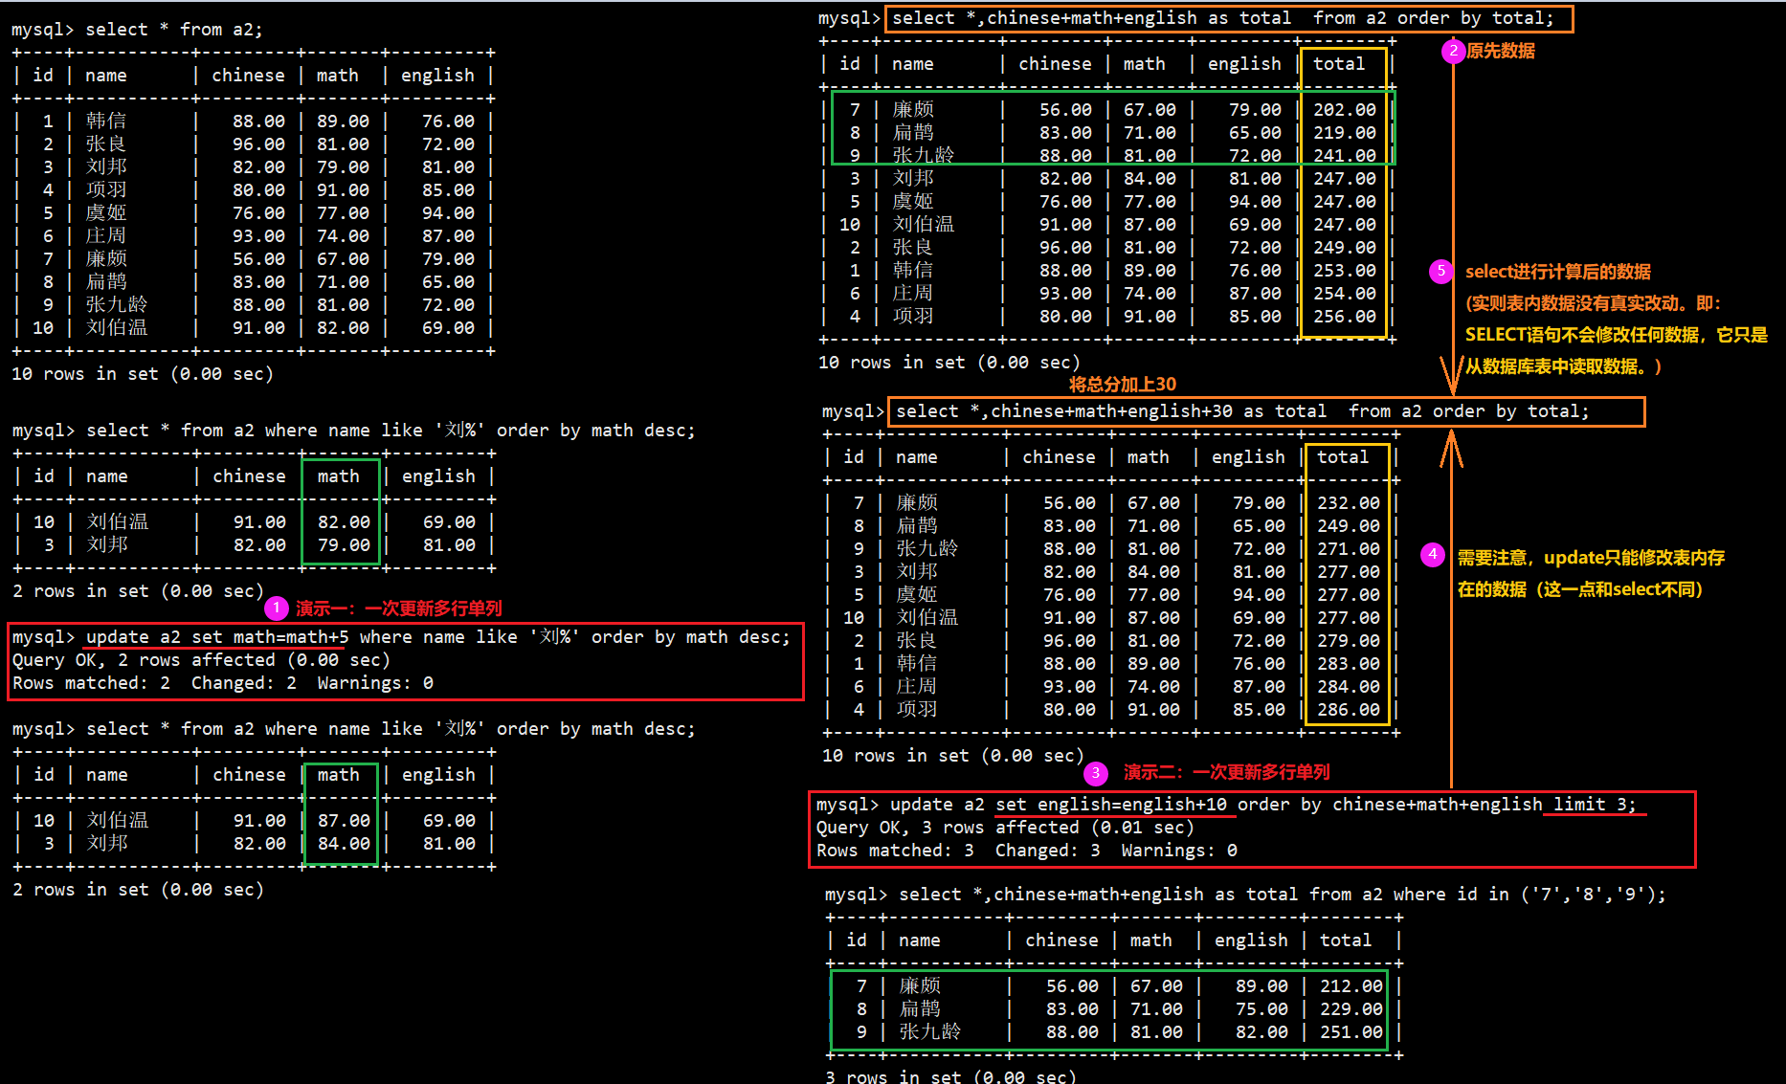The height and width of the screenshot is (1084, 1786).
Task: Click the total value 219.00
Action: click(1345, 133)
